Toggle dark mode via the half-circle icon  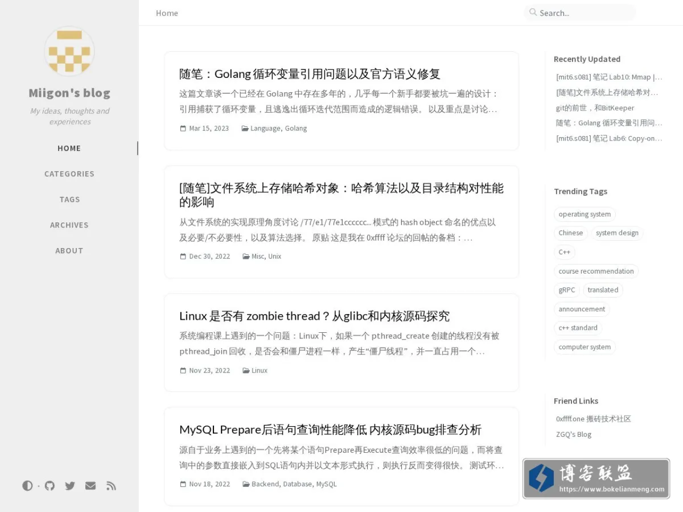27,485
